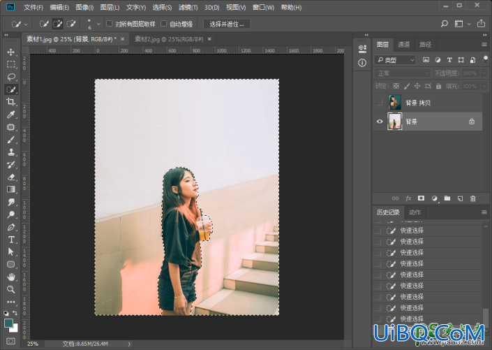Expand the status bar info arrow

coord(129,344)
